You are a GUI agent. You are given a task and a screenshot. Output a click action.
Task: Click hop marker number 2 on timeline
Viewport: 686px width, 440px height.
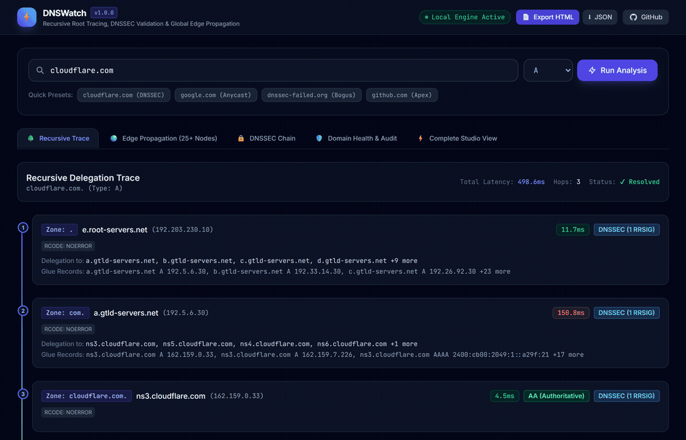tap(23, 311)
